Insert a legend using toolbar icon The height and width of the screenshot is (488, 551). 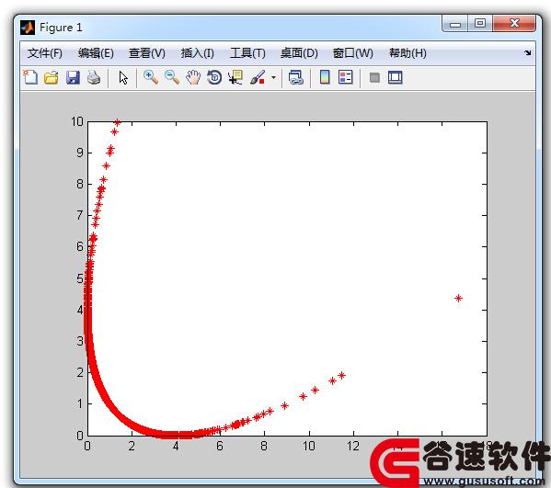click(346, 77)
